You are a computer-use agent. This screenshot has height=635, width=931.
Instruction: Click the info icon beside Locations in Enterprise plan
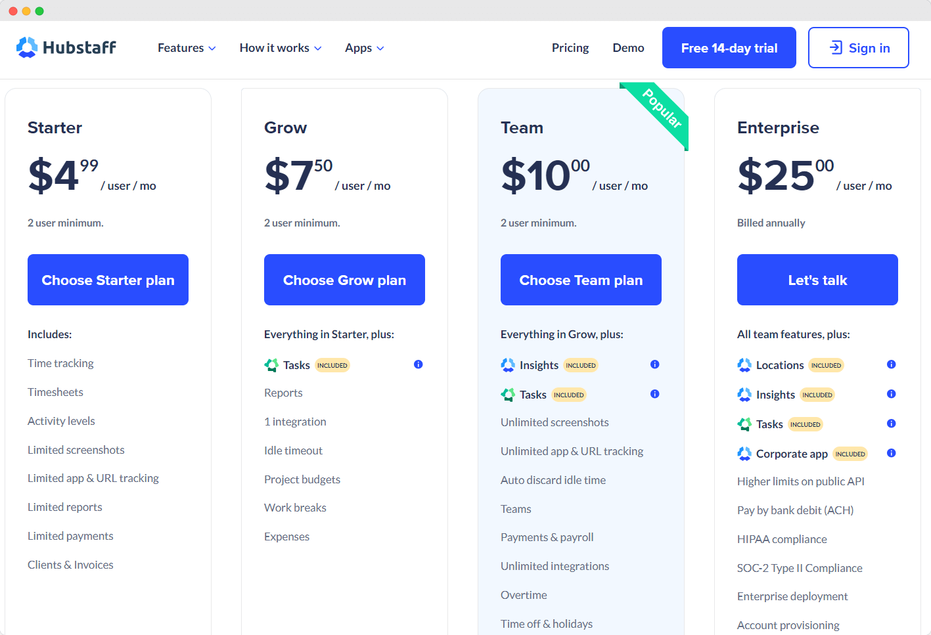coord(892,364)
